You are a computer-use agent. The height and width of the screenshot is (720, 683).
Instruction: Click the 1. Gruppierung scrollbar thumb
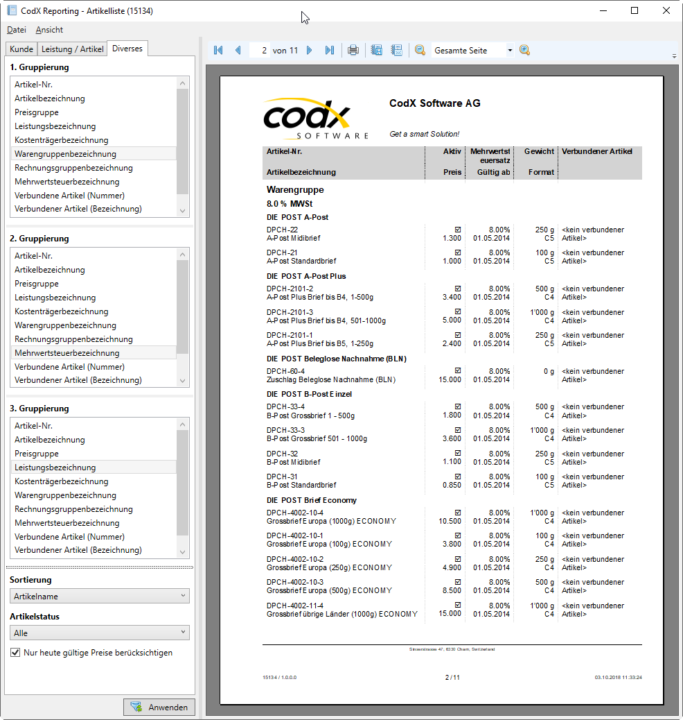coord(183,142)
